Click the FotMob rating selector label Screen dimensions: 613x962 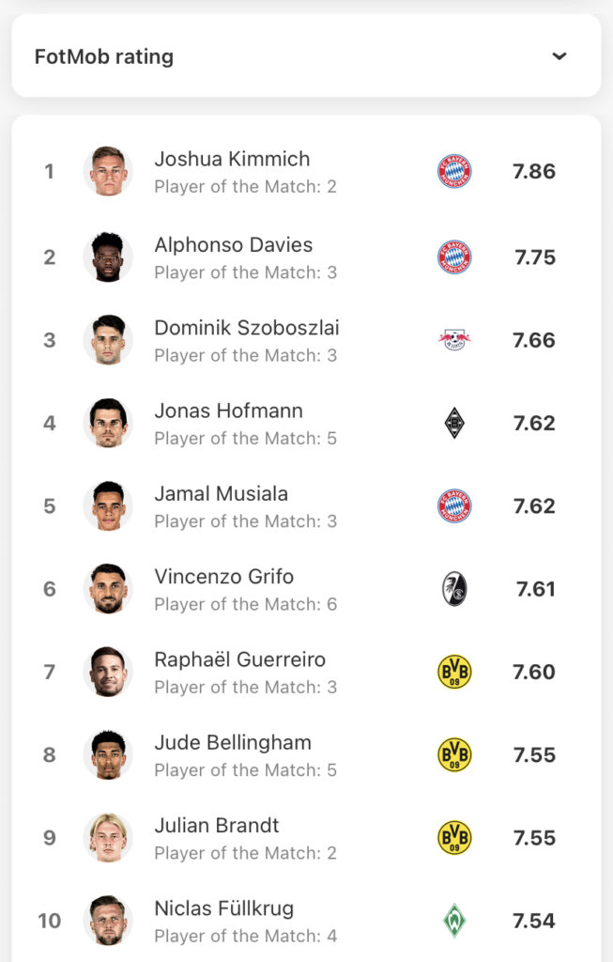pyautogui.click(x=104, y=56)
